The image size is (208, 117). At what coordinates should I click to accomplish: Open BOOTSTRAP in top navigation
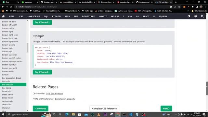pos(88,16)
